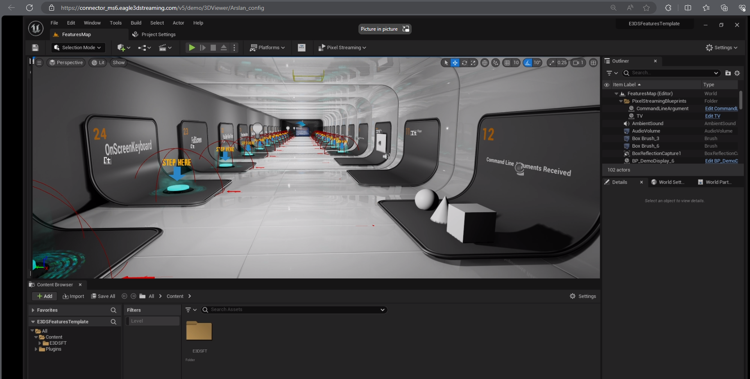Open grid snap value 10 dropdown
This screenshot has height=379, width=750.
click(516, 63)
